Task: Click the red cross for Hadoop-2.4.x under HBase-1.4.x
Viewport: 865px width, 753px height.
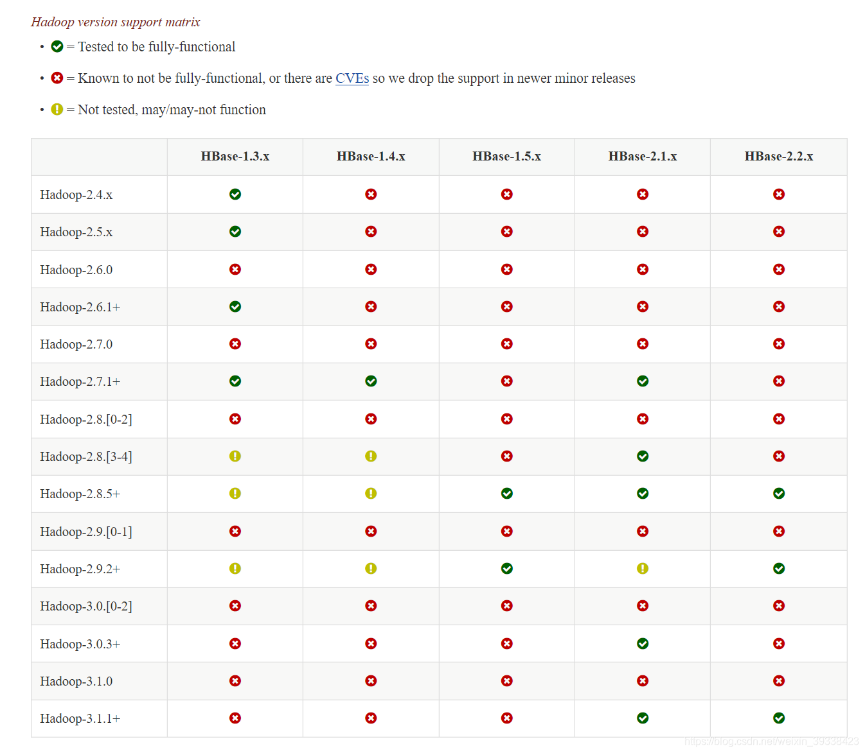Action: [x=371, y=194]
